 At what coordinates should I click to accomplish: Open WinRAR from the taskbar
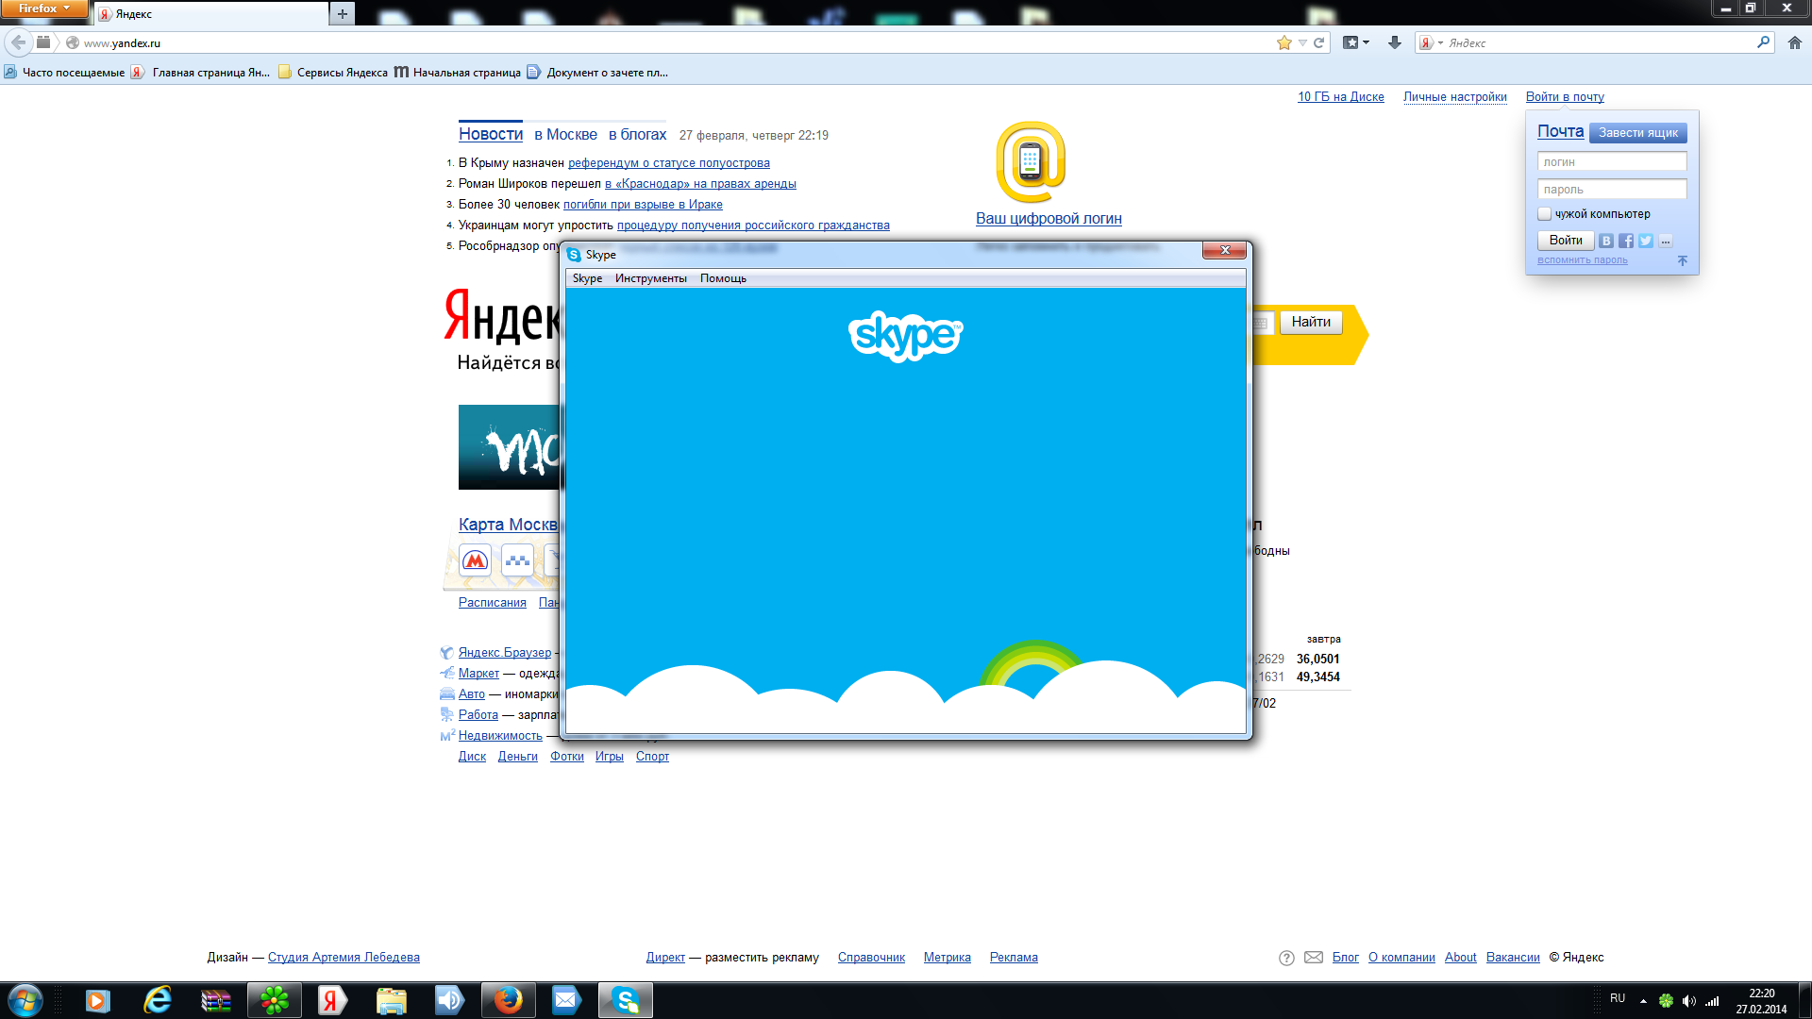tap(216, 1000)
